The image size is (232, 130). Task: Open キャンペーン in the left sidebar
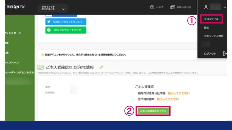point(12,62)
